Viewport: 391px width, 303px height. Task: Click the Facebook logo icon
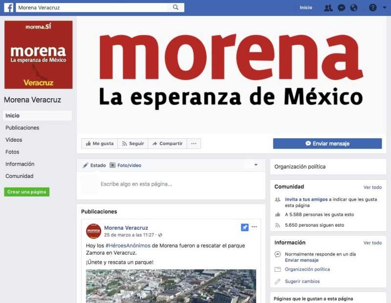[8, 7]
